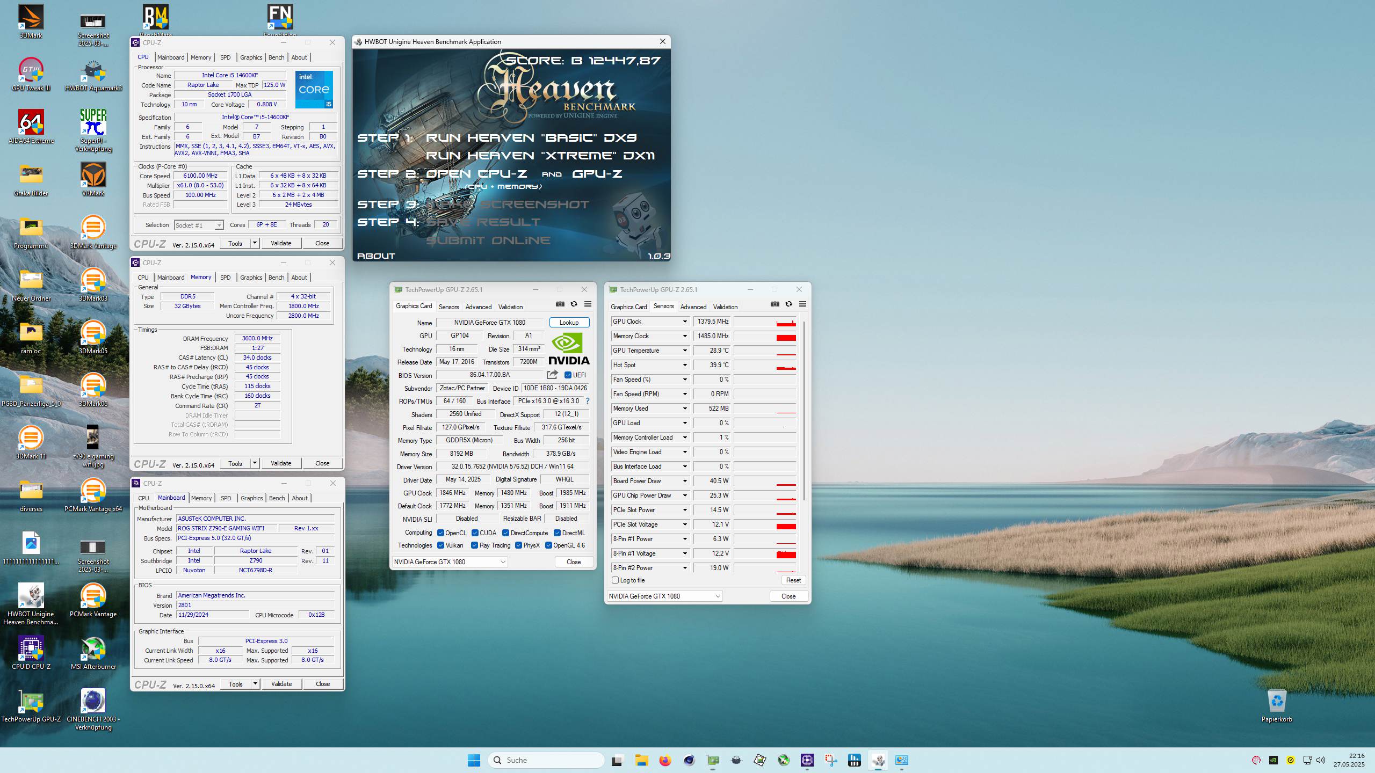Click RUN HEAVEN "BASIC" DX9 in HWBOT Heaven
This screenshot has width=1375, height=773.
(531, 138)
